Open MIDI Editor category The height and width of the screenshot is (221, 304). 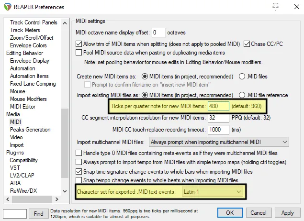pyautogui.click(x=23, y=107)
